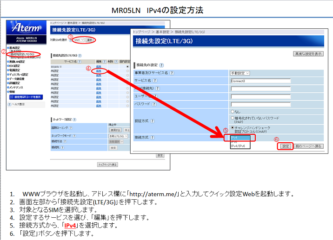This screenshot has width=333, height=240.
Task: Click help icon next to 認証方式
Action: (152, 121)
